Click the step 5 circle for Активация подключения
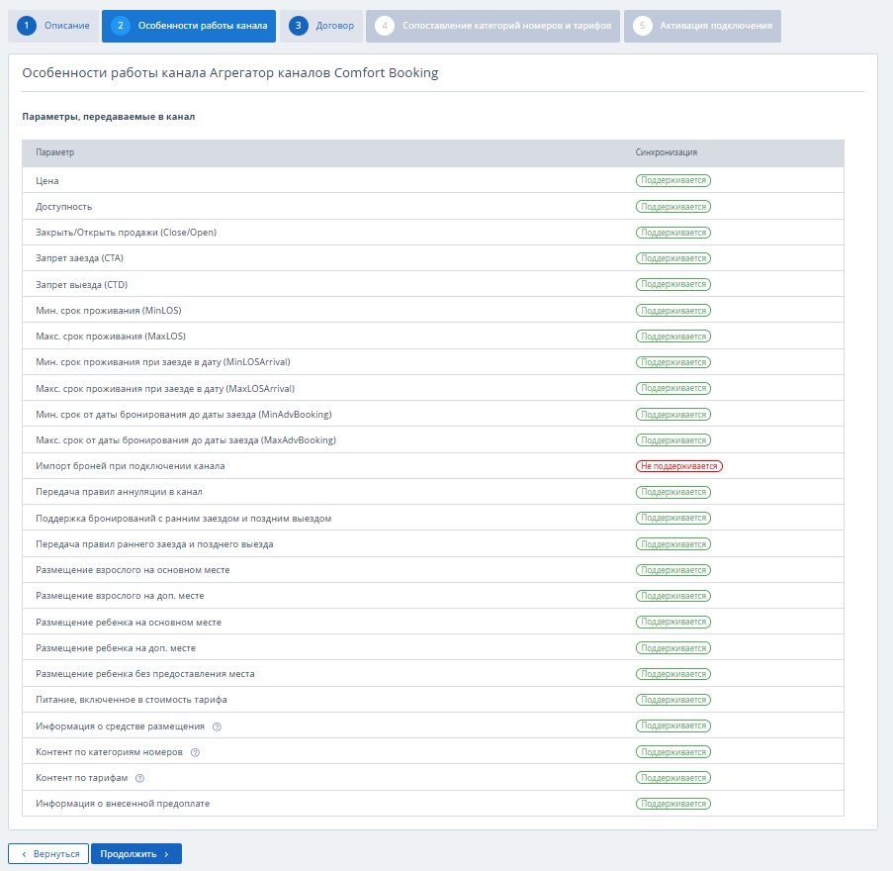This screenshot has width=893, height=871. click(x=643, y=26)
